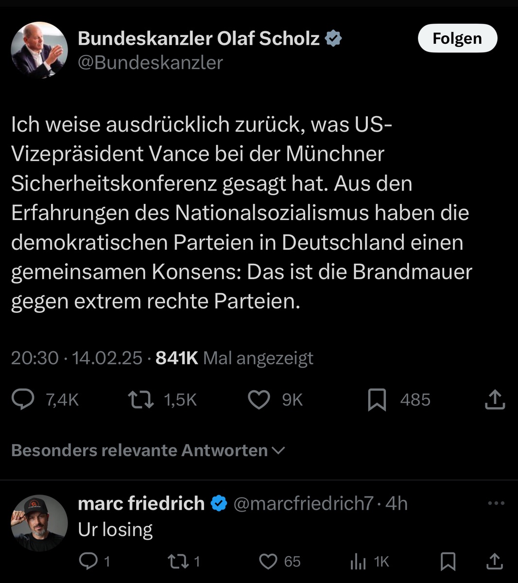This screenshot has width=518, height=583.
Task: Like marc friedrich's reply
Action: [x=268, y=562]
